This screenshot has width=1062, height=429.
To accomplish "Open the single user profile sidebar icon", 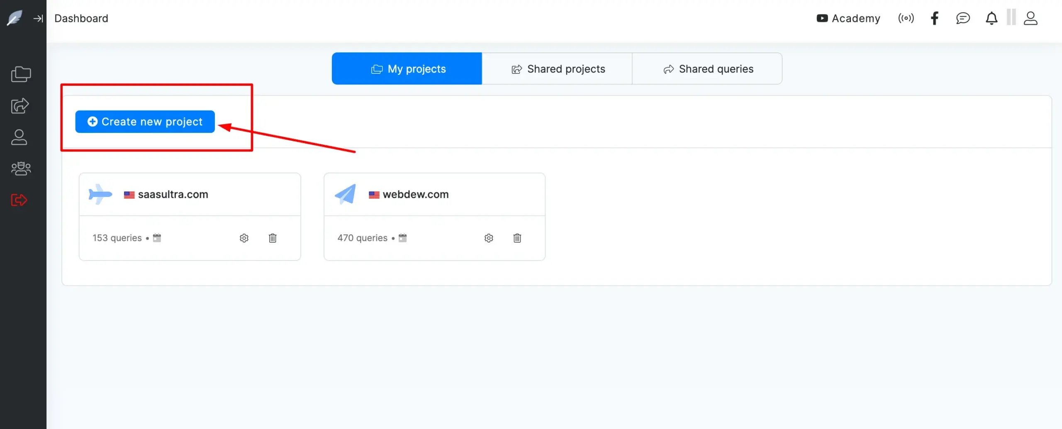I will pyautogui.click(x=19, y=137).
